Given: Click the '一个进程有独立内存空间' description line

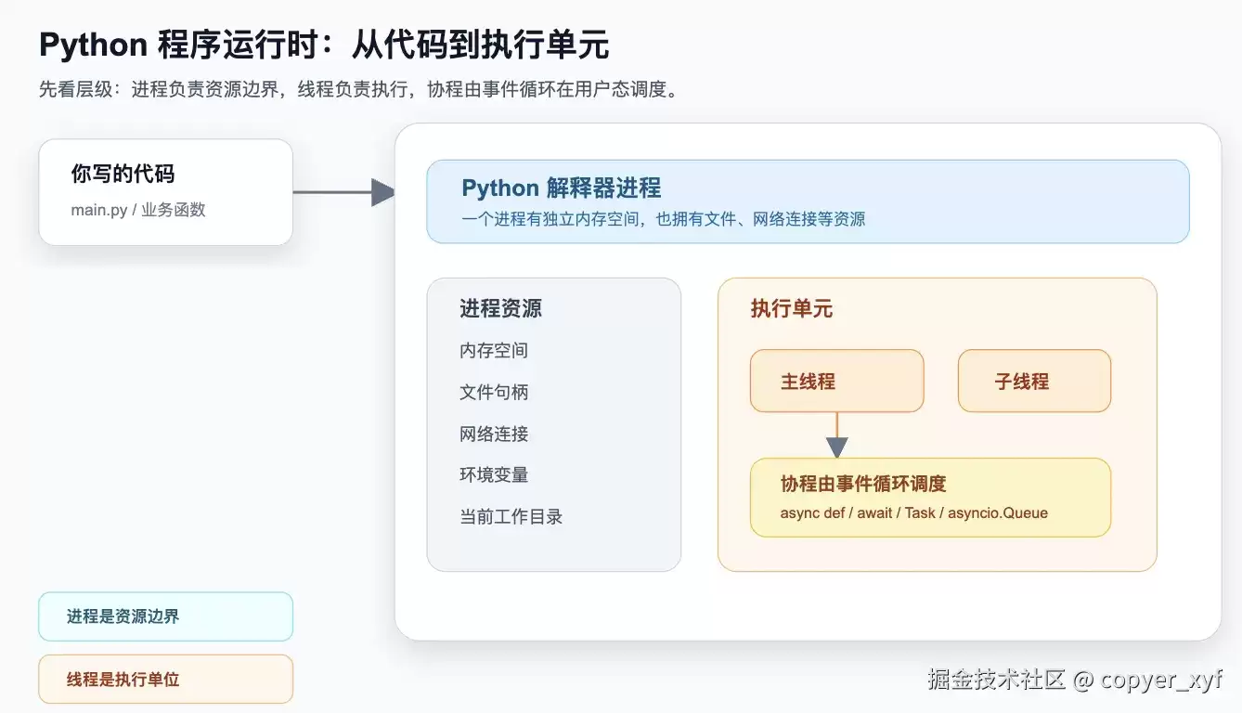Looking at the screenshot, I should [x=664, y=219].
